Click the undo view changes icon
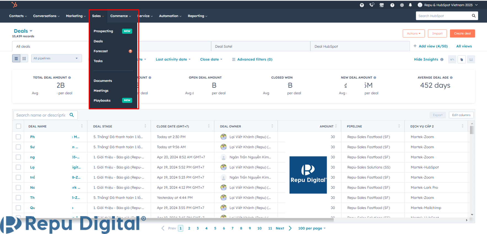 coord(452,59)
